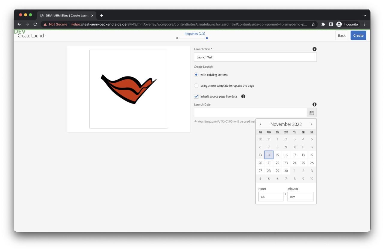The image size is (384, 250).
Task: Reload the page with the refresh icon
Action: [x=35, y=24]
